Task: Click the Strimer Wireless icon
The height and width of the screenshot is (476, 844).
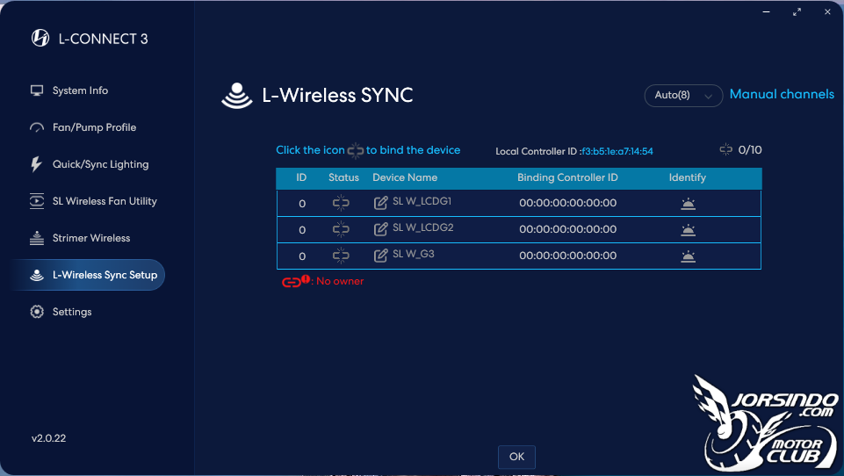Action: pyautogui.click(x=37, y=238)
